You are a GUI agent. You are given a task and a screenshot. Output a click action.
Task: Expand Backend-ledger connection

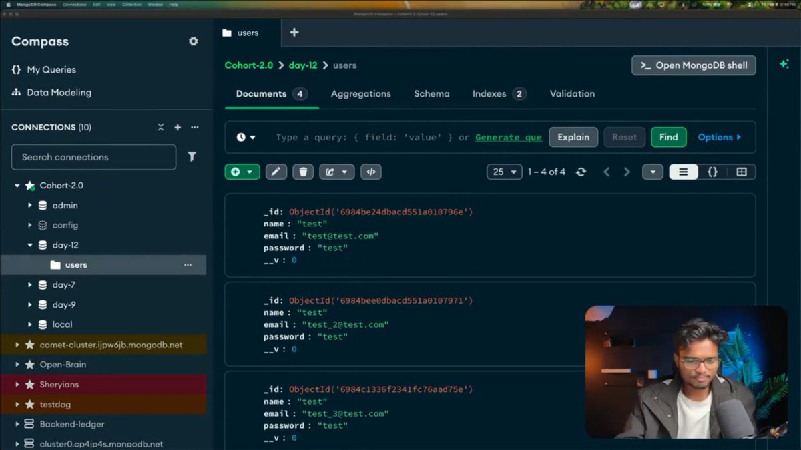coord(17,424)
